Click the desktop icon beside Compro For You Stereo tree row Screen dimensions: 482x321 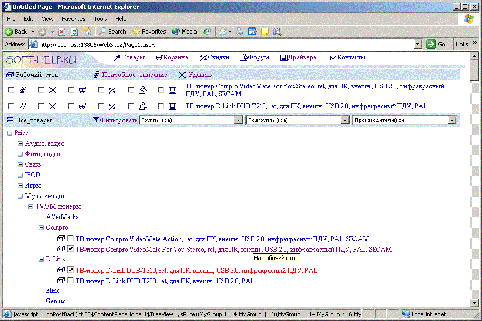tap(61, 248)
